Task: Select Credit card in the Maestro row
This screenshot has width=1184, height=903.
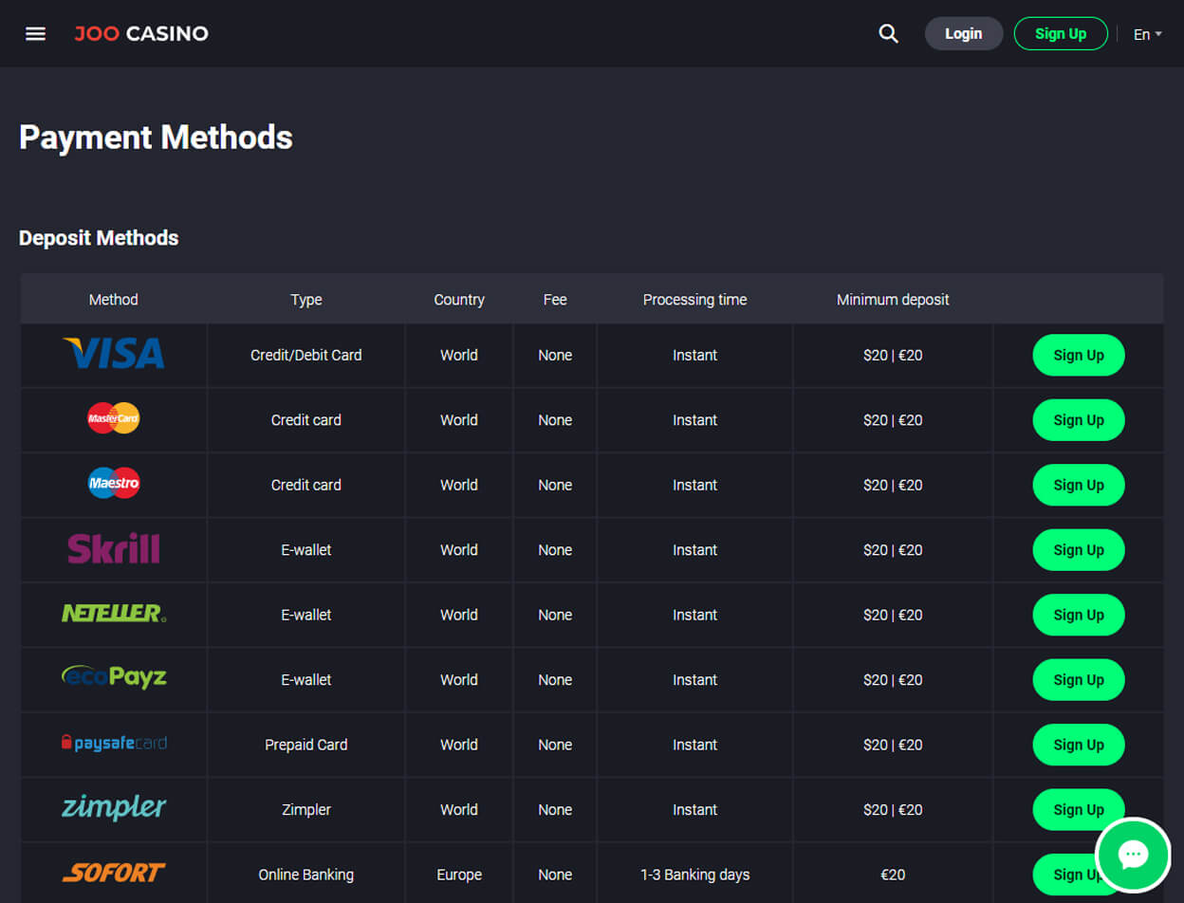Action: (x=306, y=485)
